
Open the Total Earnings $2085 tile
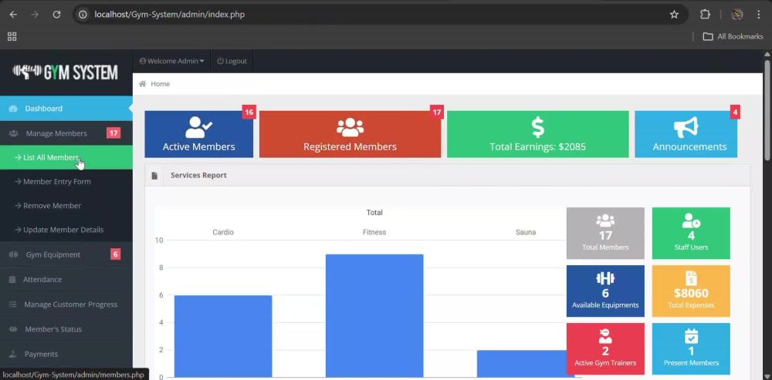(537, 134)
